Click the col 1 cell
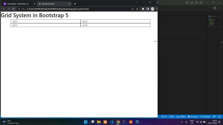Viewport: 223px width, 125px height. 46,22
